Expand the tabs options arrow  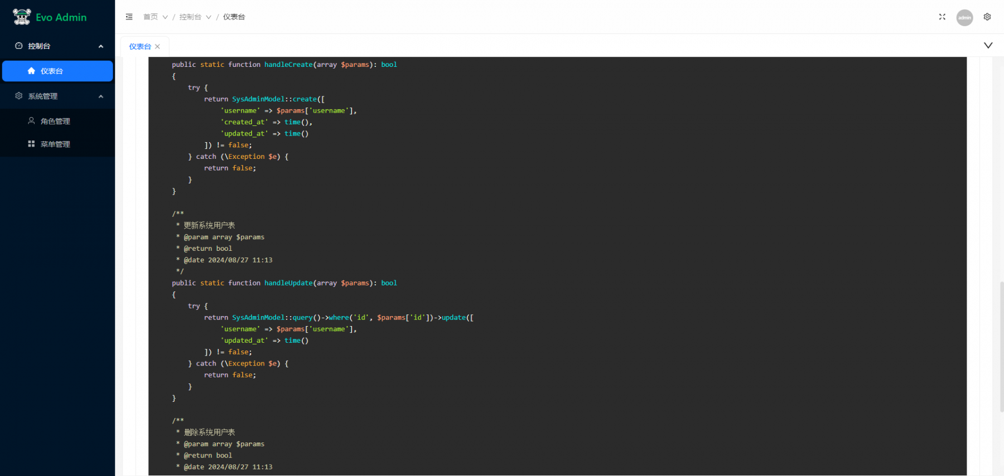pyautogui.click(x=988, y=45)
